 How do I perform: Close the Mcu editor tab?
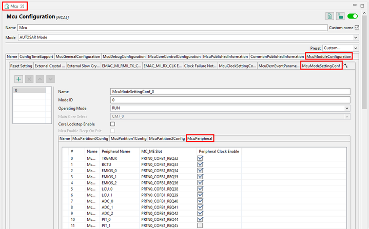tap(22, 6)
